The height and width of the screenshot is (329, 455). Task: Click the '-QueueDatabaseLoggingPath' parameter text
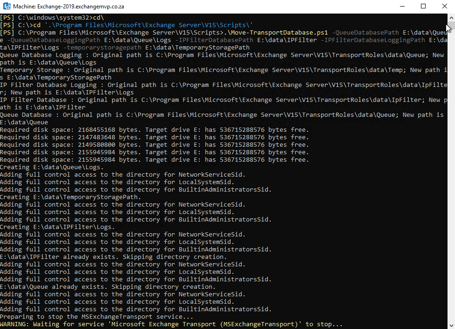coord(54,40)
